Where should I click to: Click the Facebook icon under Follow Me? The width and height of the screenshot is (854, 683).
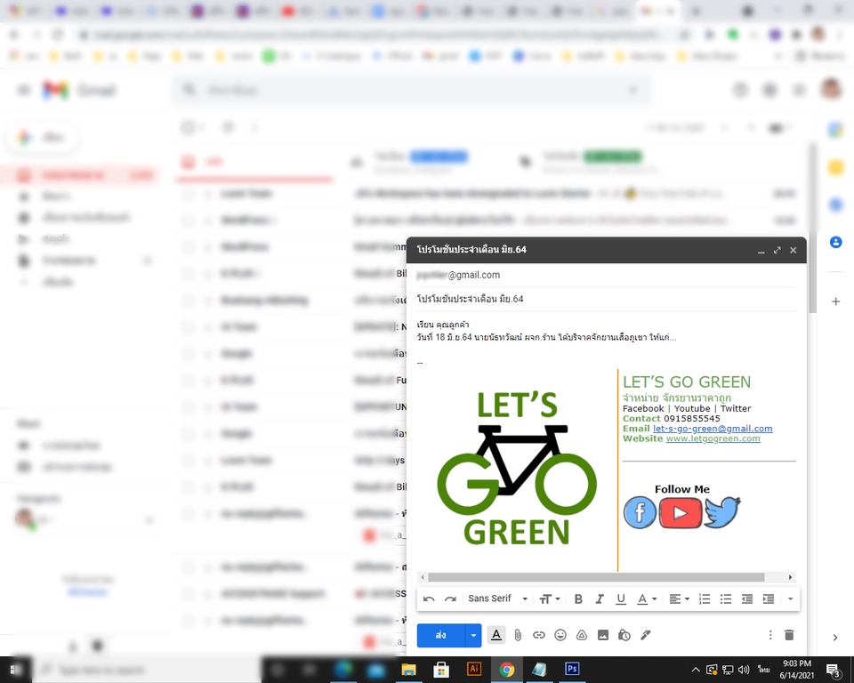point(640,512)
